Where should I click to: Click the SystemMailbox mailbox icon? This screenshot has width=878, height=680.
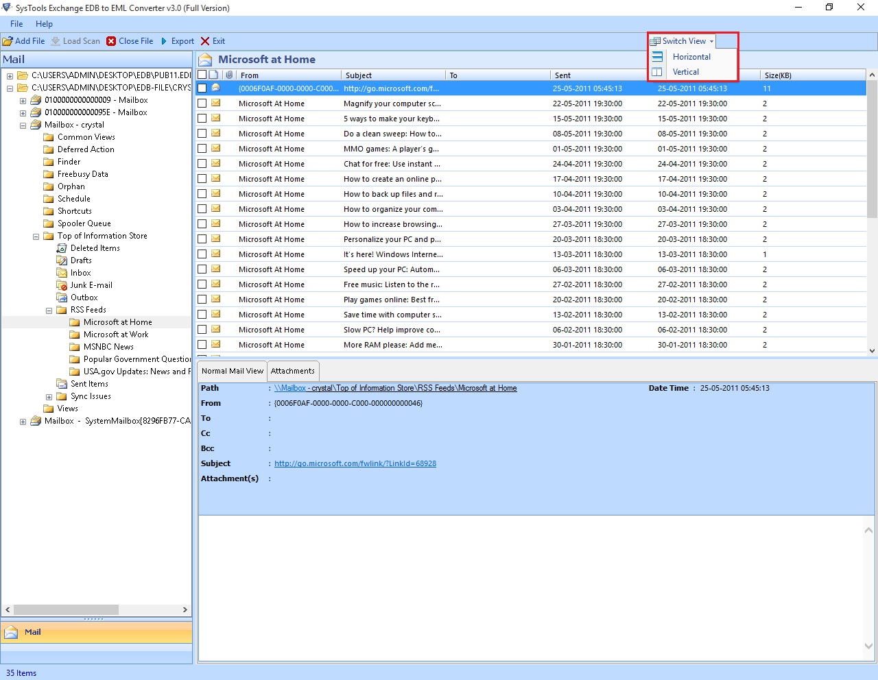click(36, 421)
